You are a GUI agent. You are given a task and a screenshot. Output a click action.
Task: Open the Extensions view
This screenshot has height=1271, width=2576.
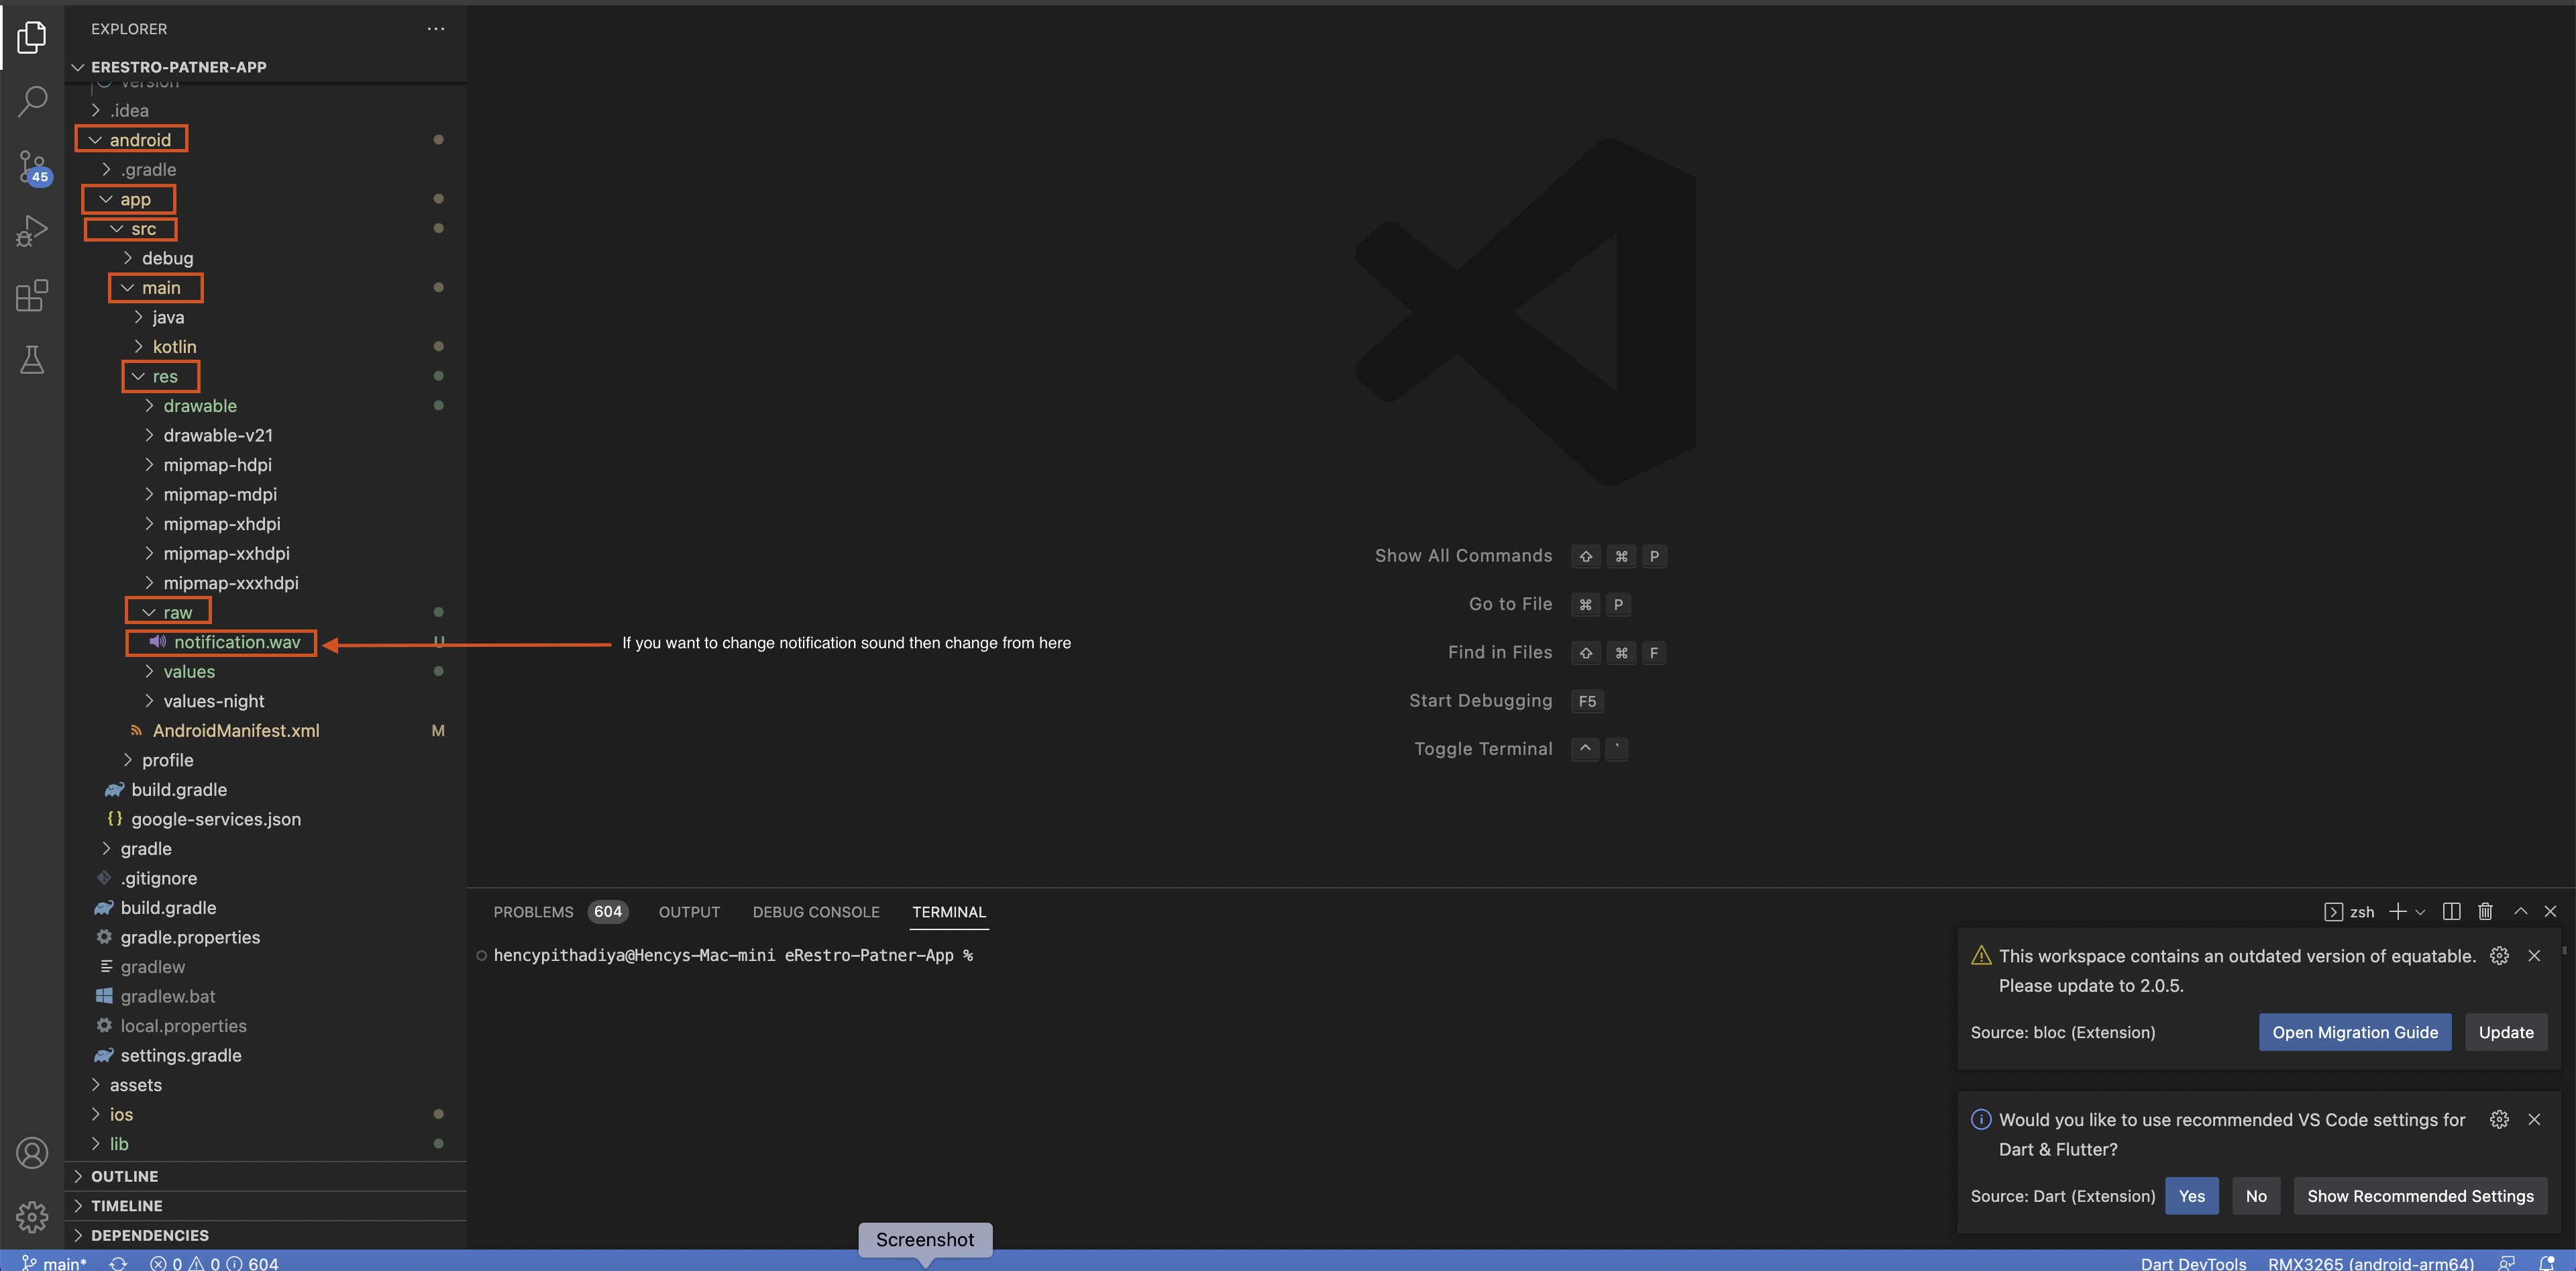tap(32, 295)
